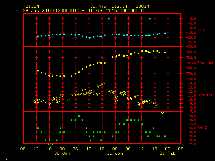Click the station ID 21364

[x=32, y=6]
